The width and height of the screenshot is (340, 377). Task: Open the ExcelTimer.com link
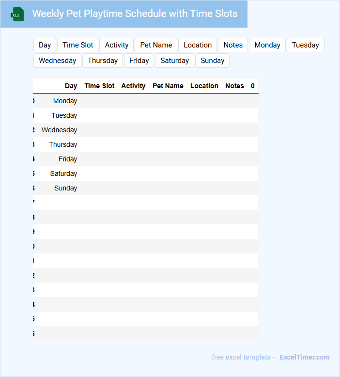click(x=305, y=357)
